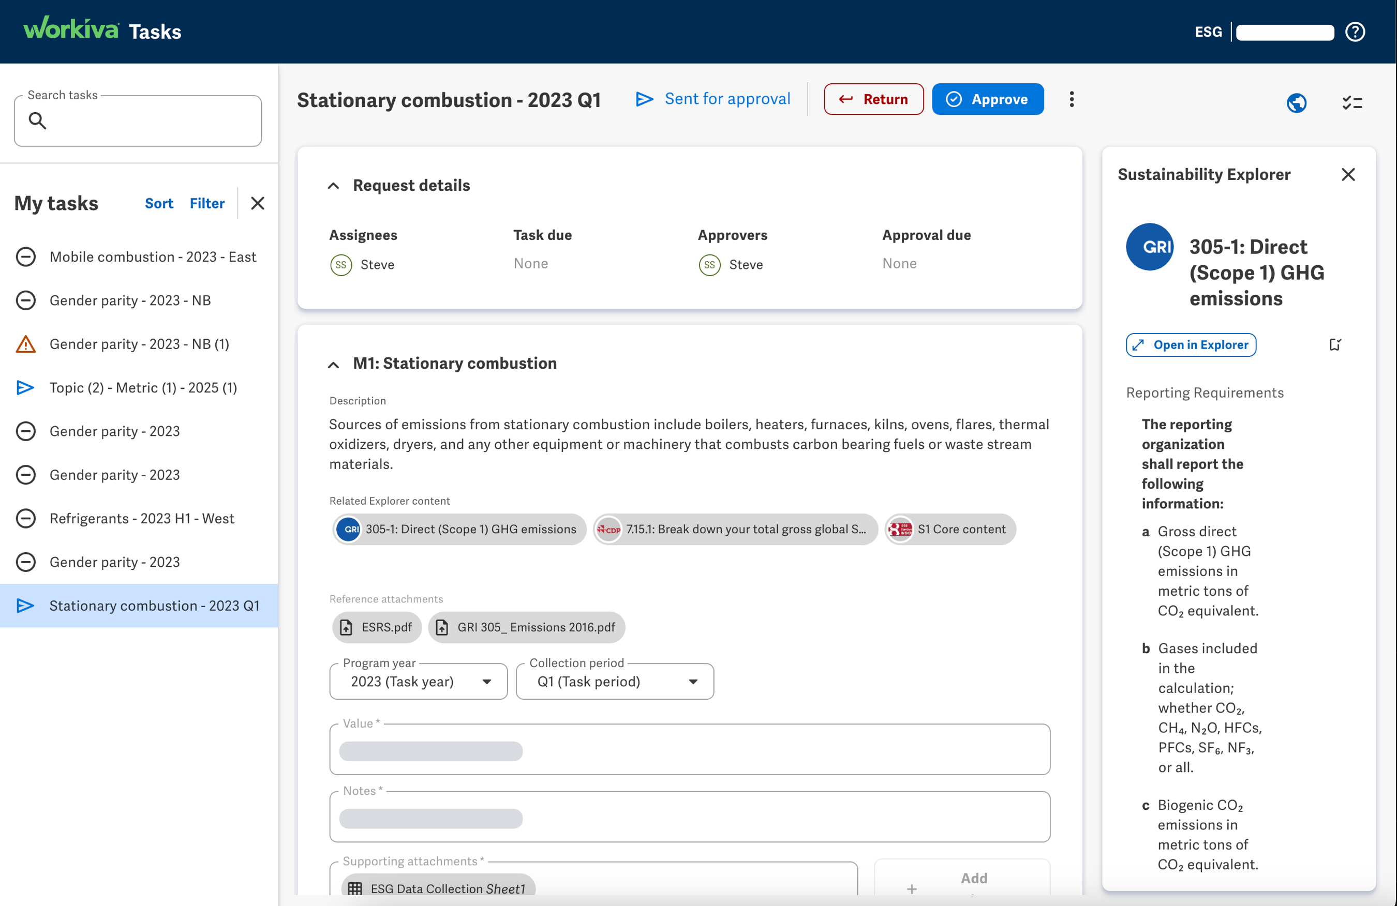1397x906 pixels.
Task: Open the three-dot more options menu
Action: tap(1071, 99)
